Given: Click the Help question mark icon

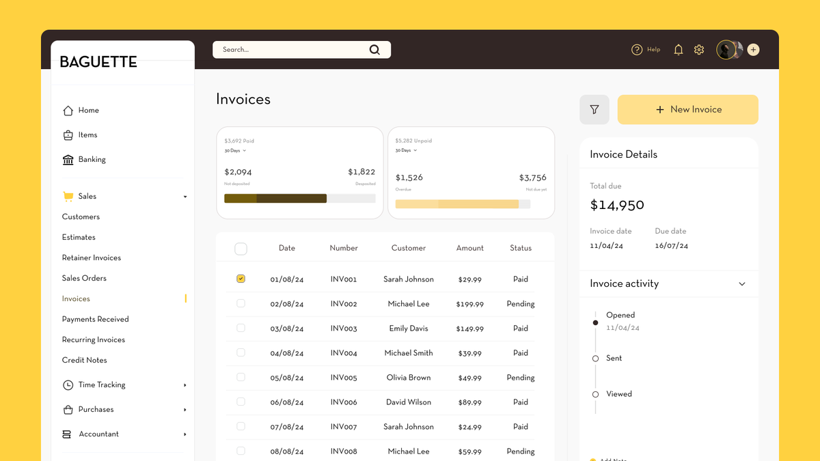Looking at the screenshot, I should (x=637, y=50).
